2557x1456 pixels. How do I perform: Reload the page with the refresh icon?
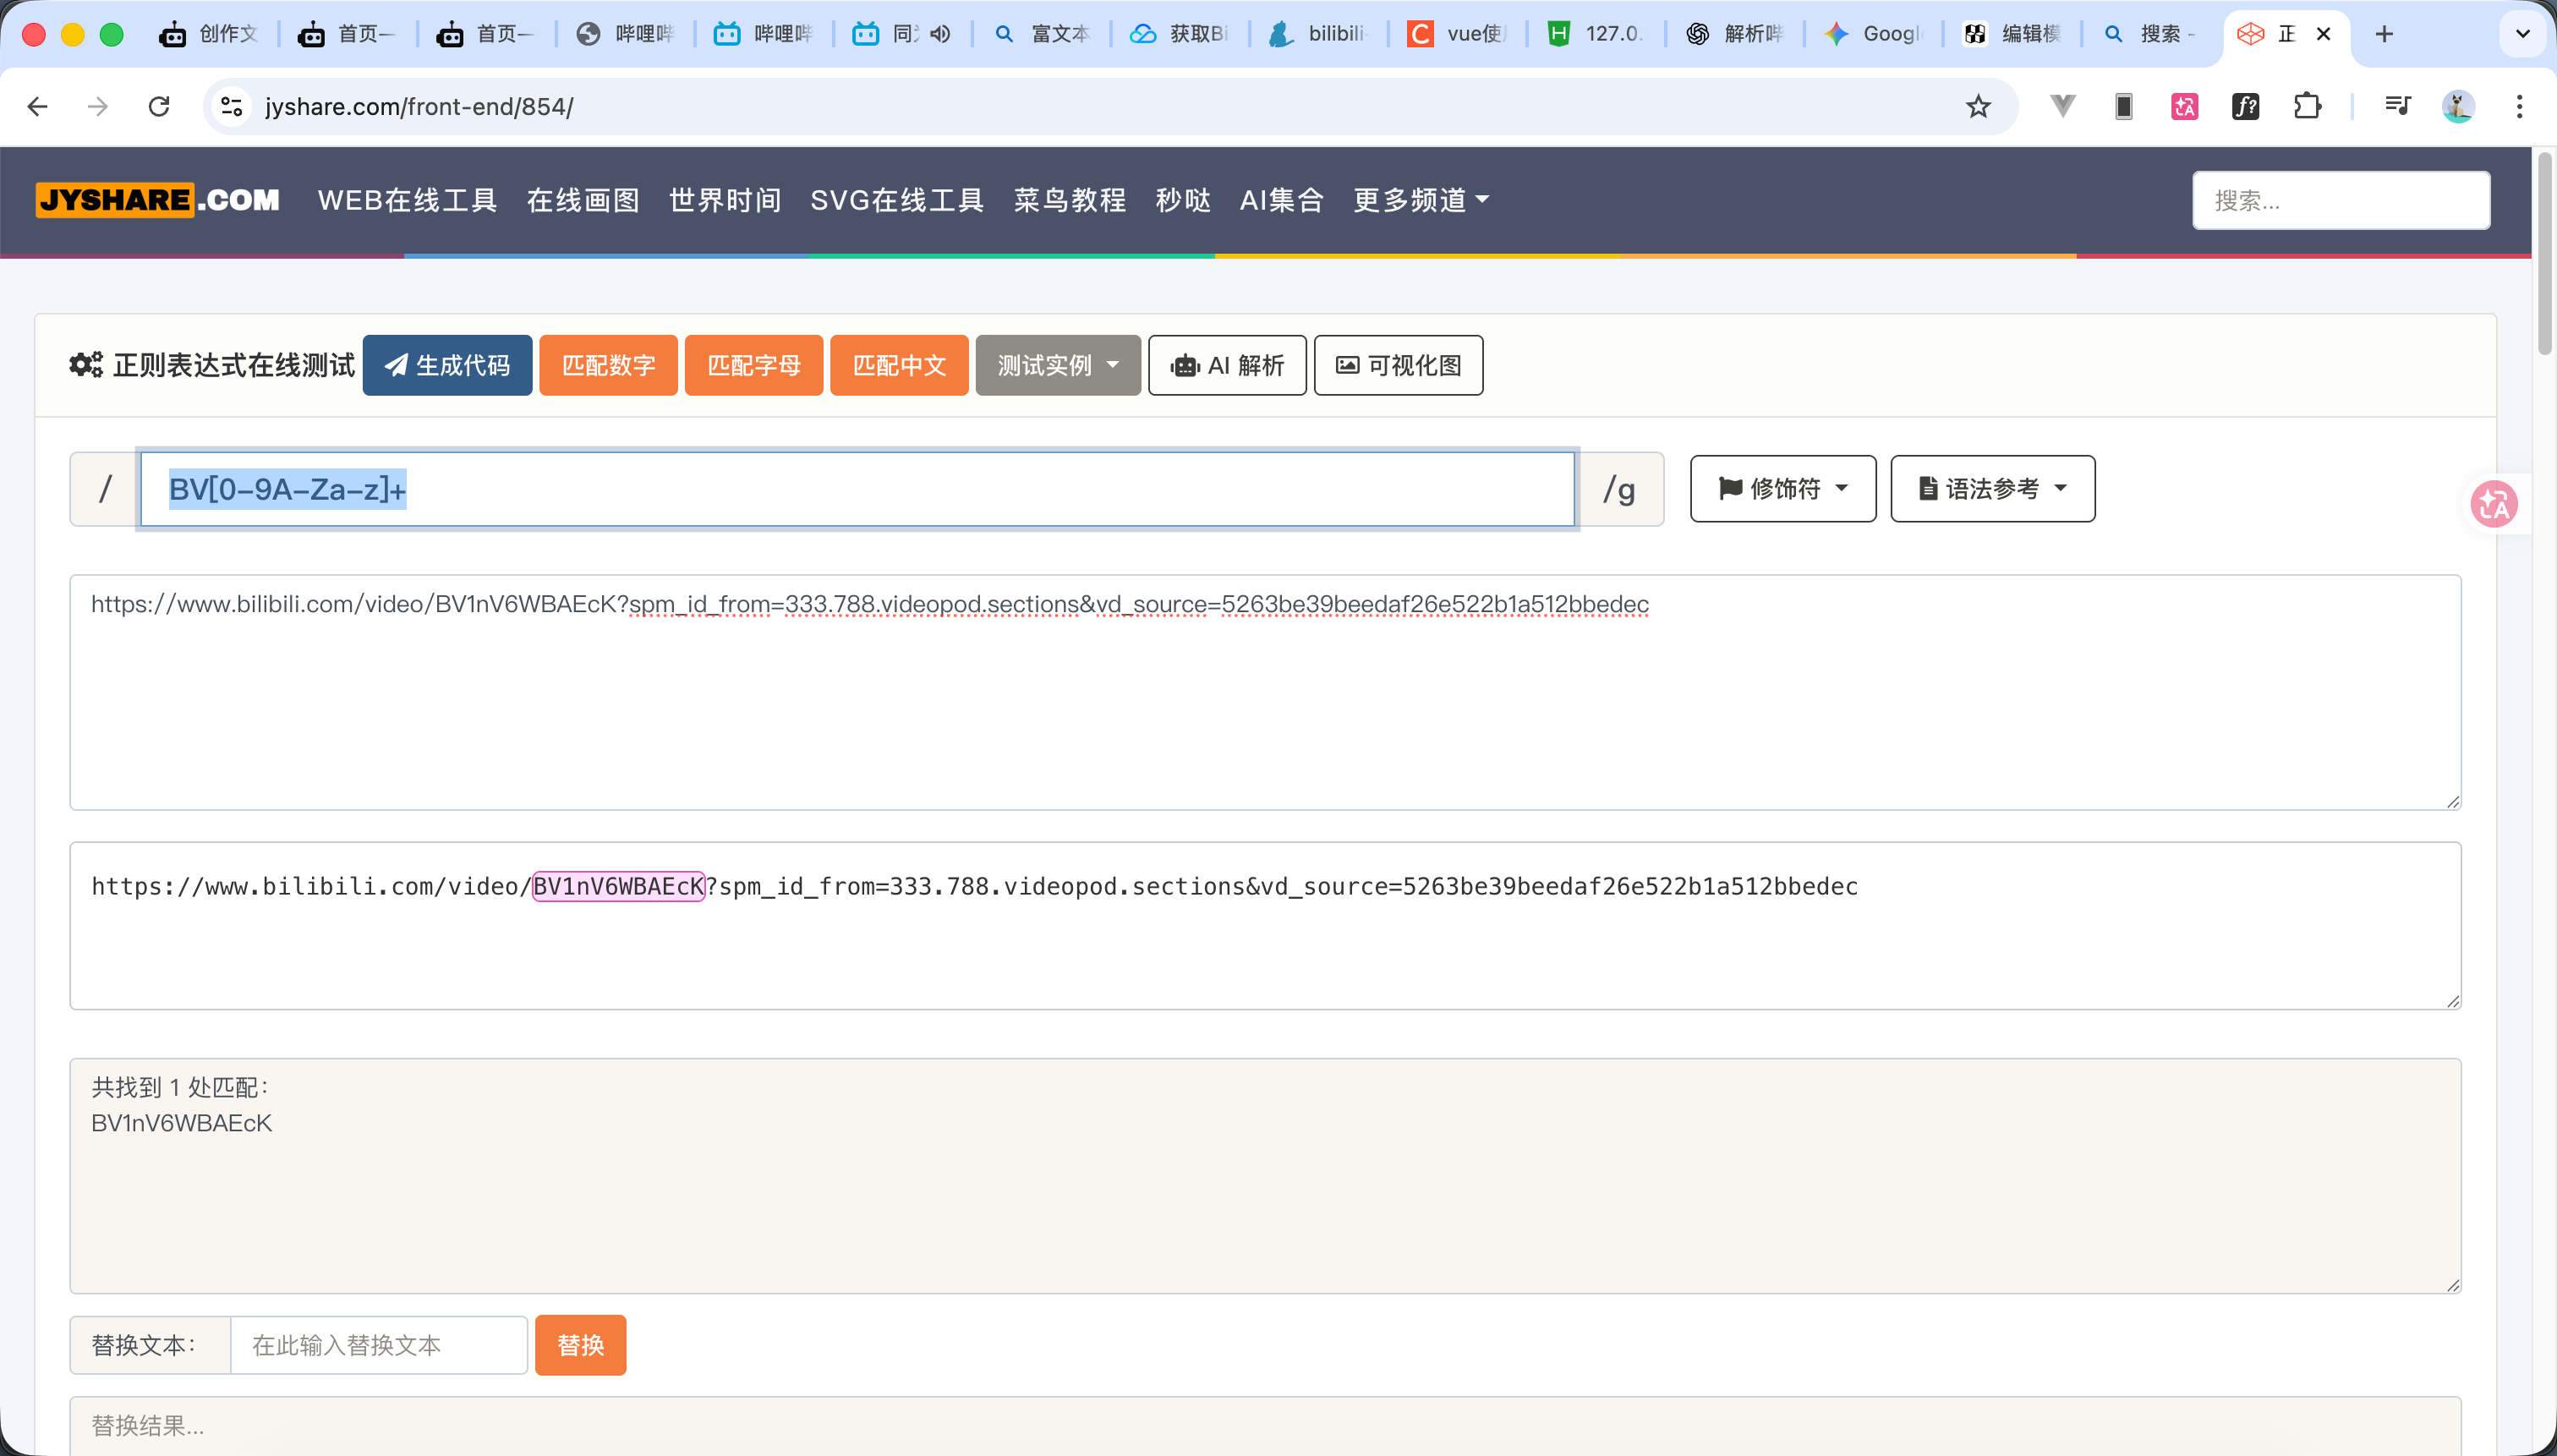159,106
